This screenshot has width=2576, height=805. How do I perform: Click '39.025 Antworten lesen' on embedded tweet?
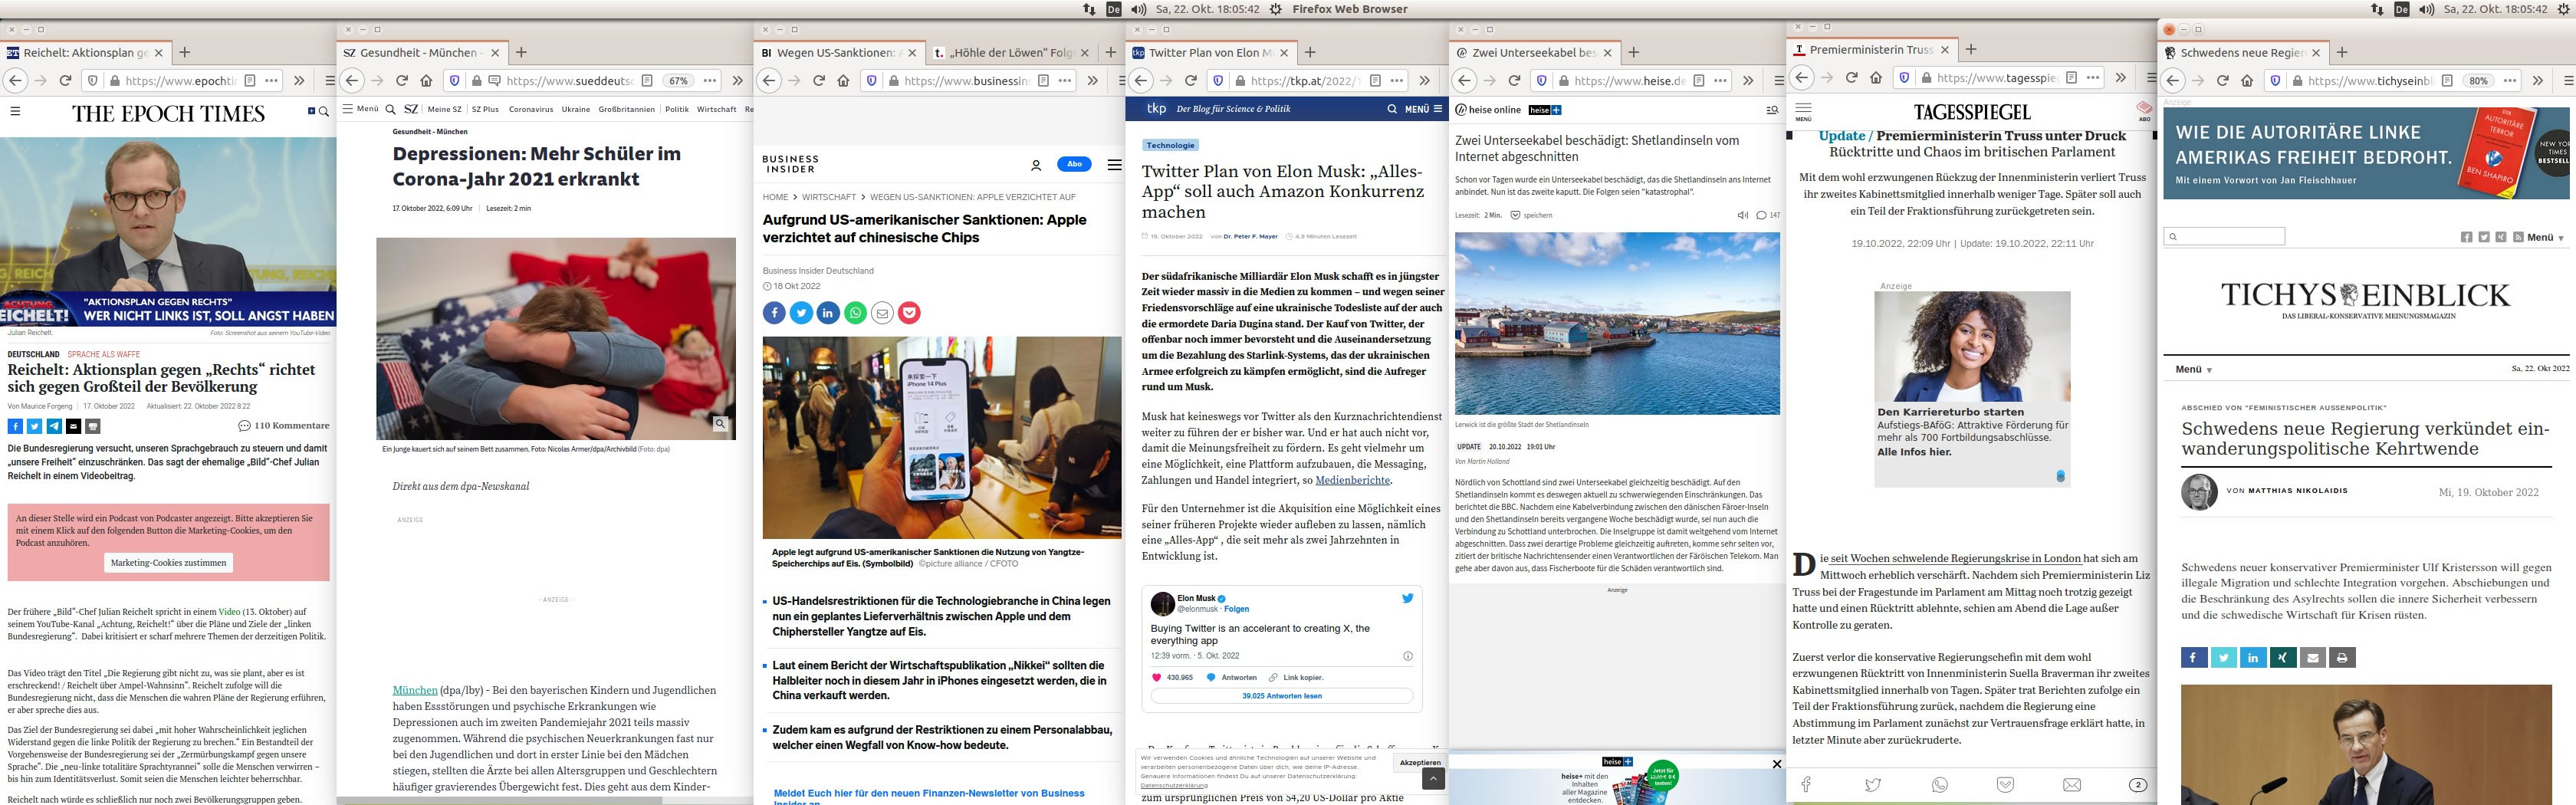point(1282,696)
